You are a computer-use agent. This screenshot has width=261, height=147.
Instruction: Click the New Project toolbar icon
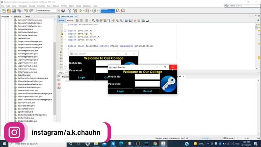(9, 11)
